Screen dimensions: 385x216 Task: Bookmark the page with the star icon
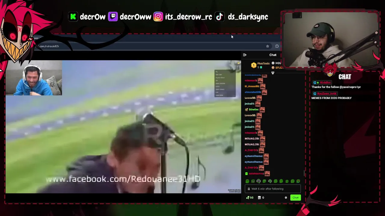pos(267,46)
